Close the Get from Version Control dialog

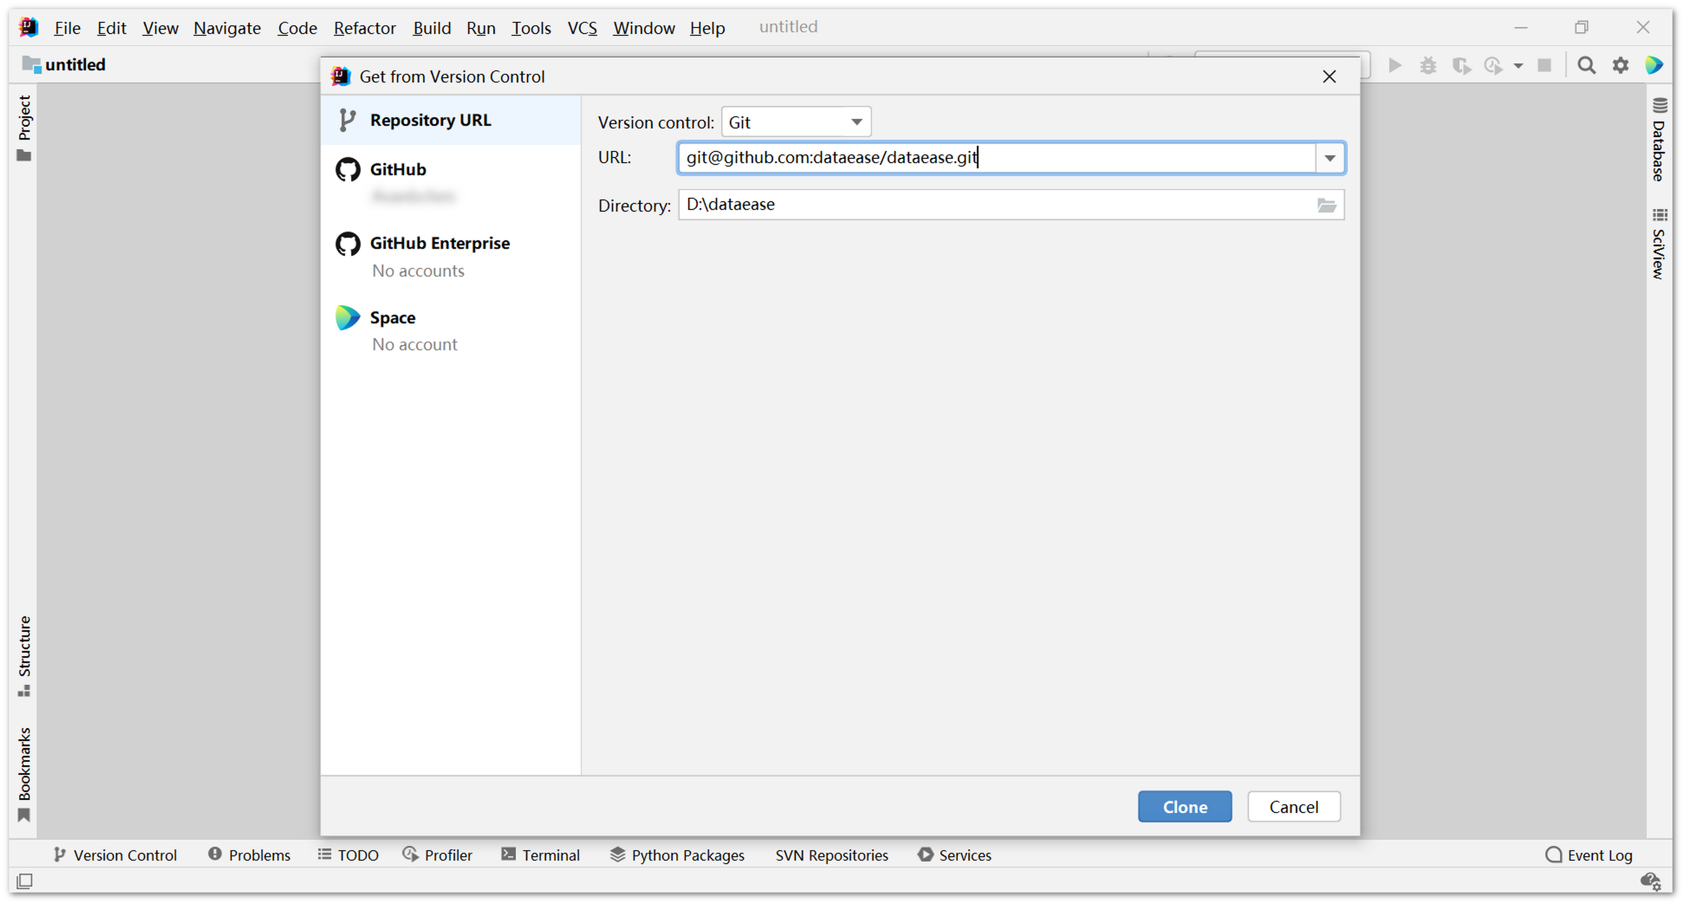click(x=1329, y=77)
